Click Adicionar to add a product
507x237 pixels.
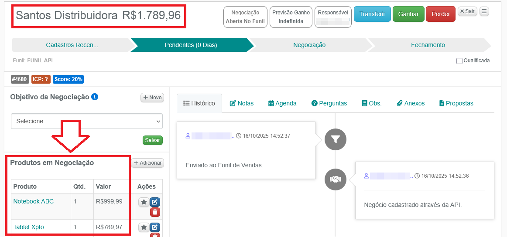point(147,163)
